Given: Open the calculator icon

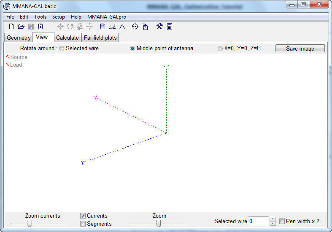Looking at the screenshot, I should point(170,27).
